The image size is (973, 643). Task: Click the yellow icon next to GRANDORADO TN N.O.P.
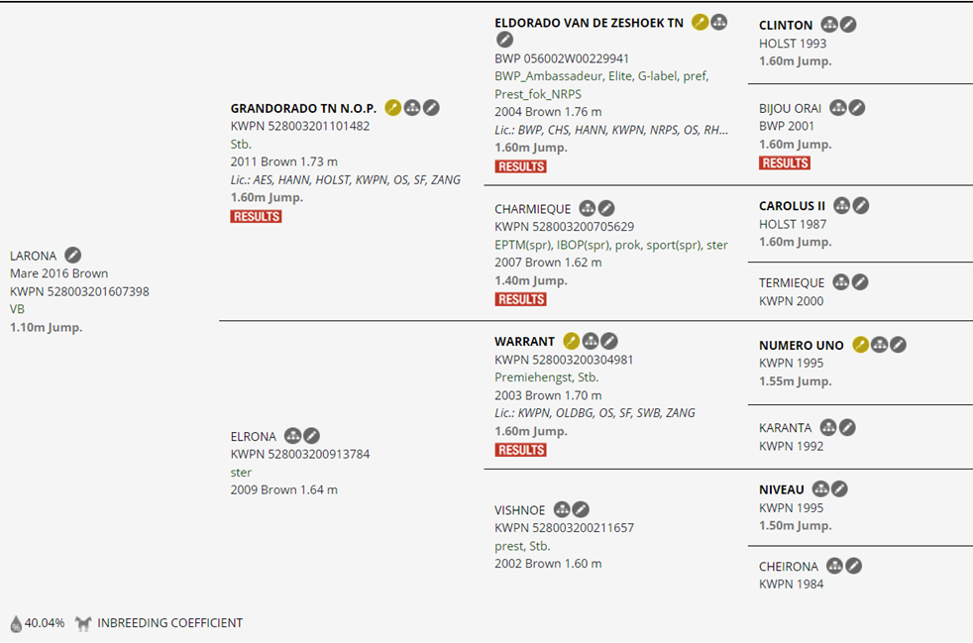click(393, 108)
